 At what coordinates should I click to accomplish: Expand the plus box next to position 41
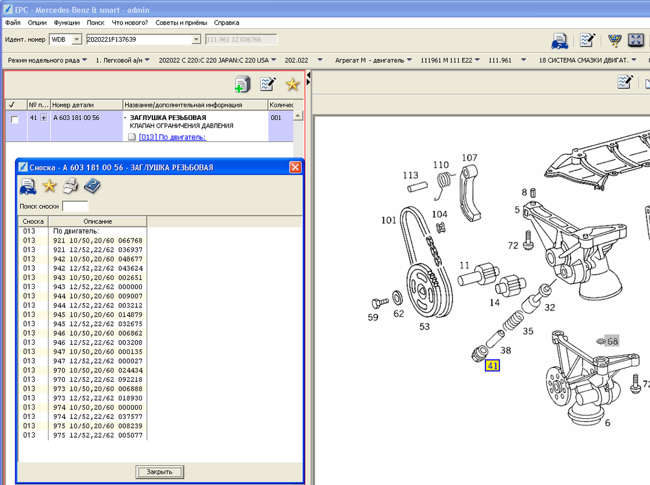(44, 118)
